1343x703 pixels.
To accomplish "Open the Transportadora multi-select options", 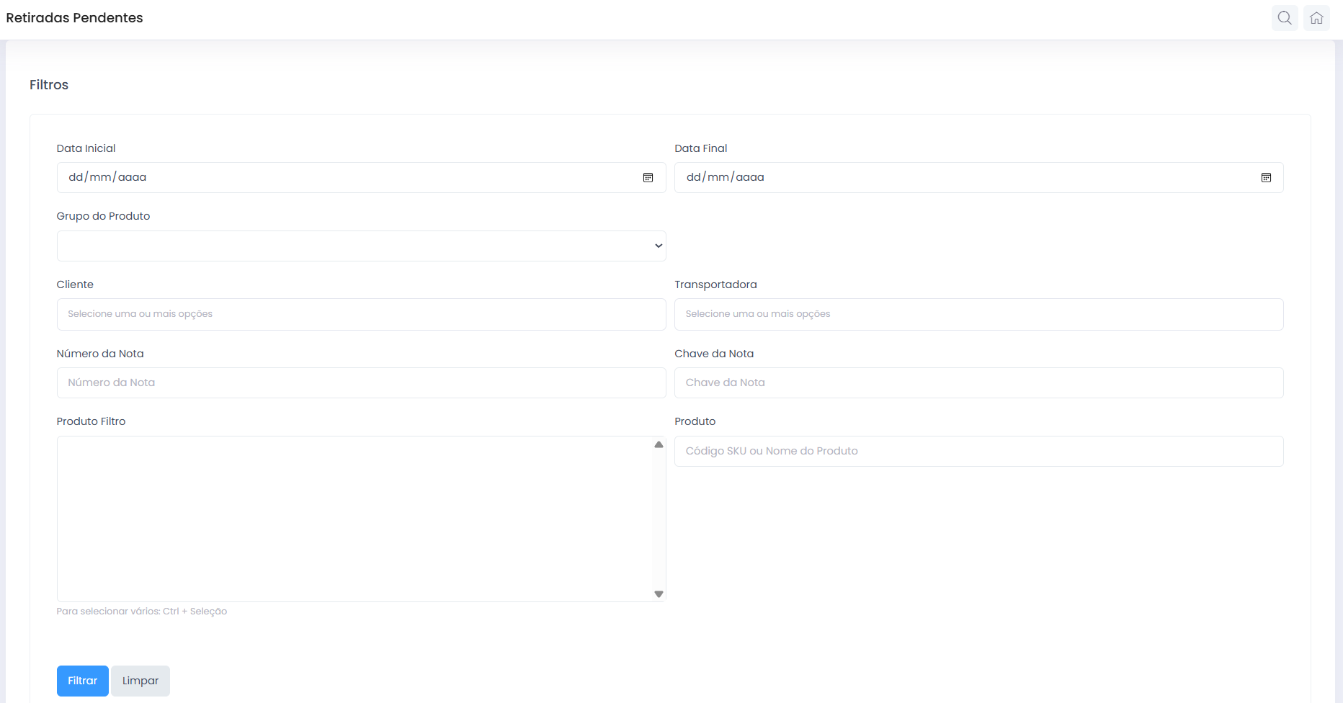I will 978,314.
